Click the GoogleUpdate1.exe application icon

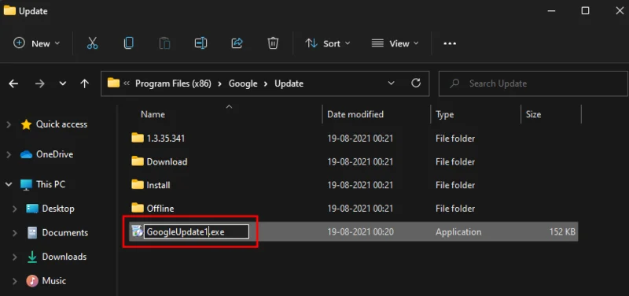click(x=137, y=231)
